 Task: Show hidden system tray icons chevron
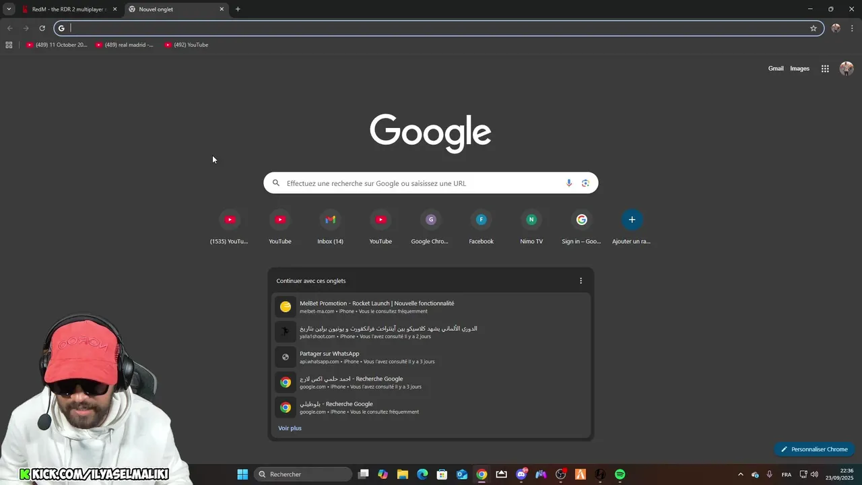[x=741, y=474]
